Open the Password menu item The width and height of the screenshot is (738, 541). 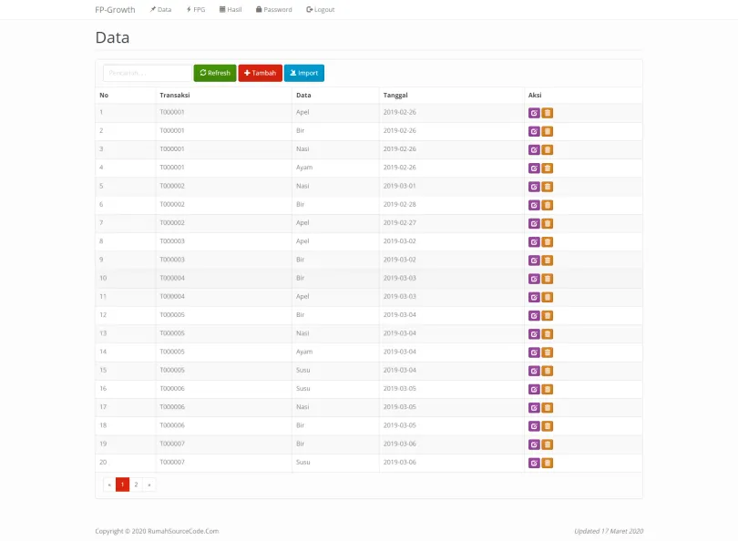click(274, 9)
